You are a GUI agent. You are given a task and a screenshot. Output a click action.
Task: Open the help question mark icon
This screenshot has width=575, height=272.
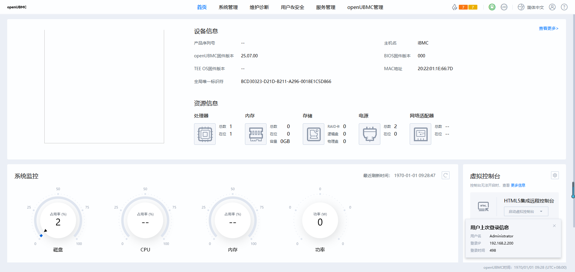click(x=564, y=7)
